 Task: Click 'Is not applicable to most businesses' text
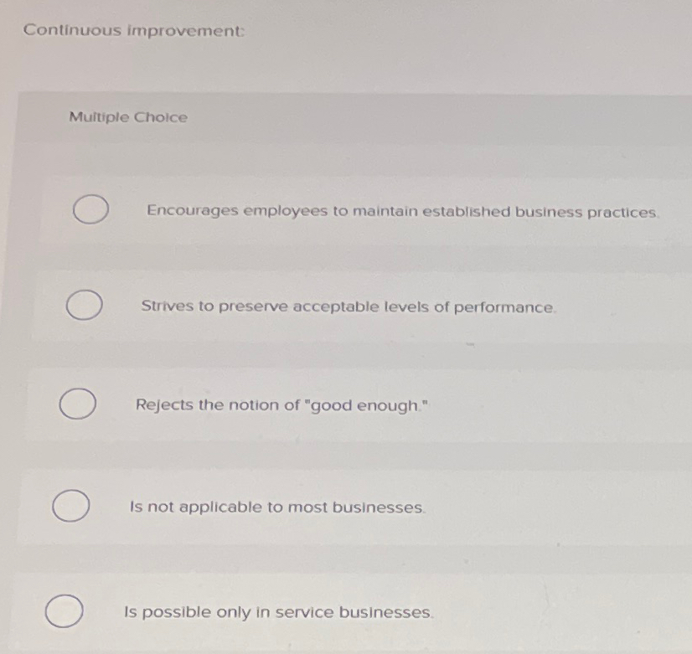tap(276, 507)
